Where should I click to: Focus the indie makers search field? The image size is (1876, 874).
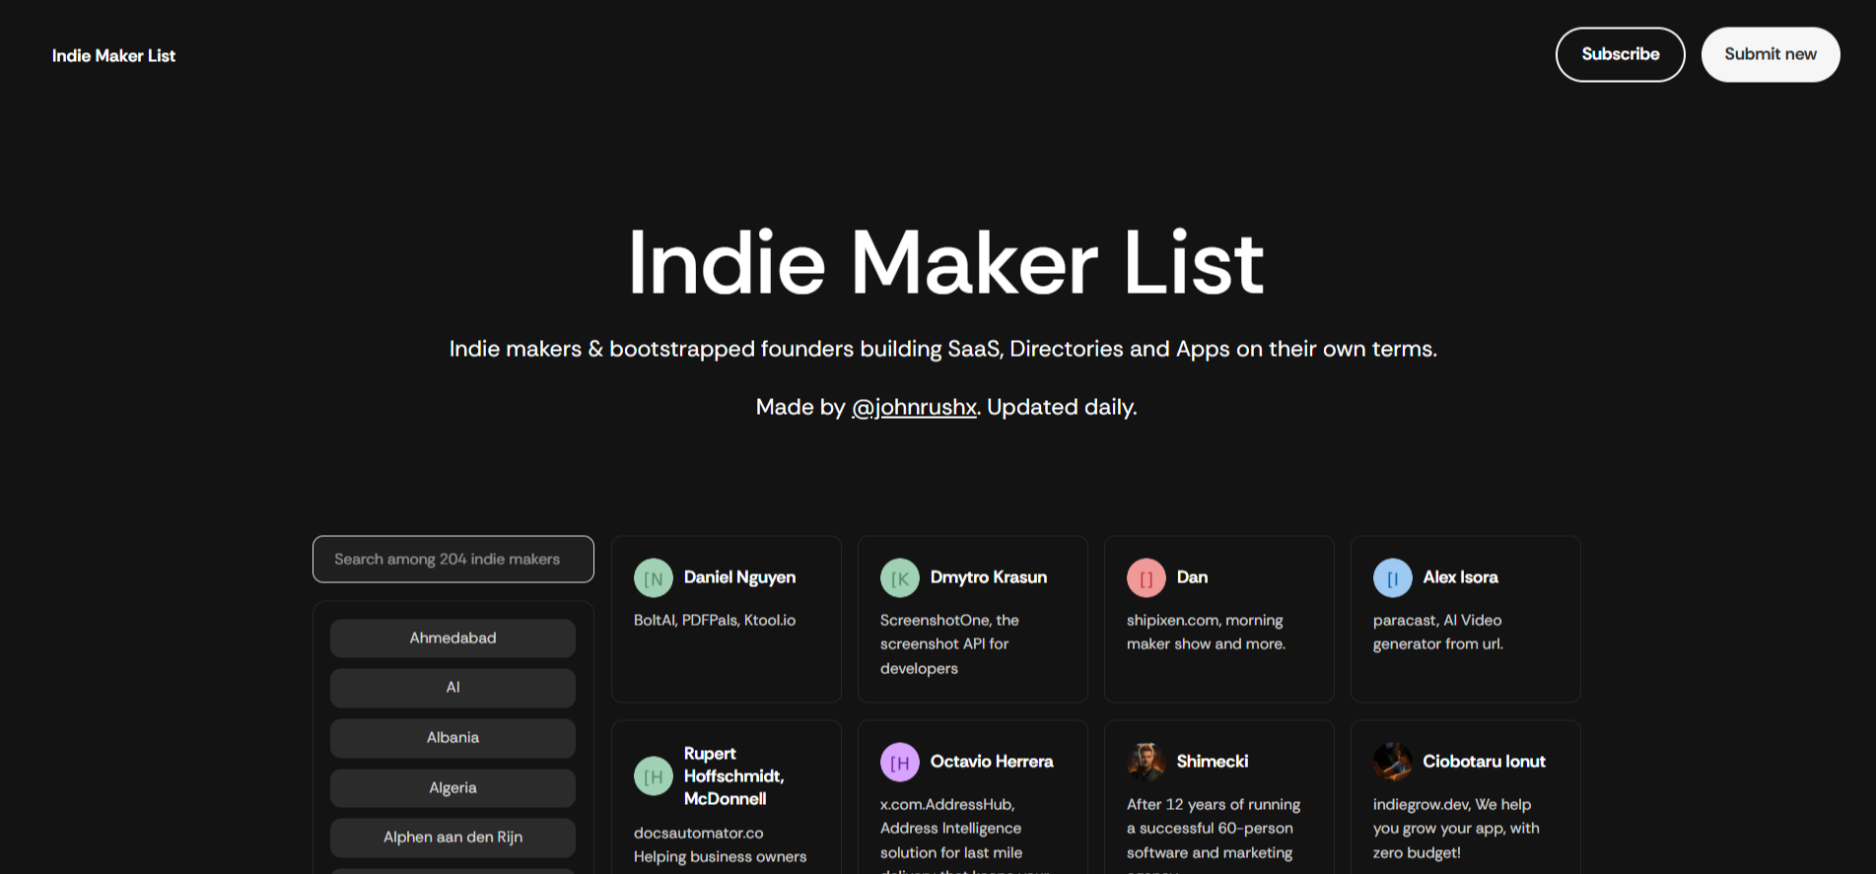pyautogui.click(x=453, y=559)
